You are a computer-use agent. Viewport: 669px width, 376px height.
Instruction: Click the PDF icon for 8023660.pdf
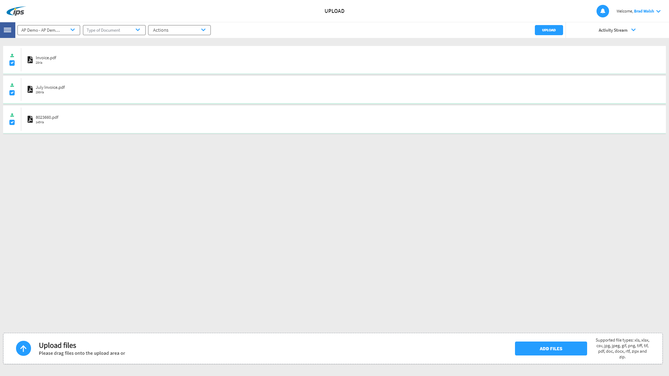coord(30,119)
